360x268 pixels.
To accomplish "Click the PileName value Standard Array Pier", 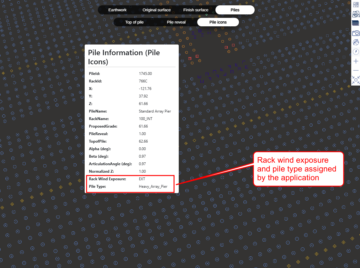I will pyautogui.click(x=155, y=111).
